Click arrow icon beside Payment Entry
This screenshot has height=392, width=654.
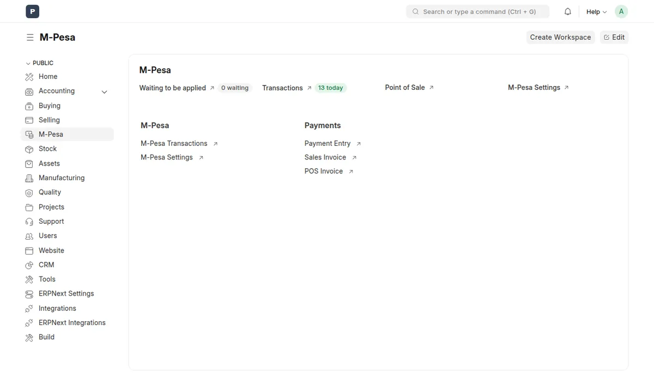(x=359, y=144)
